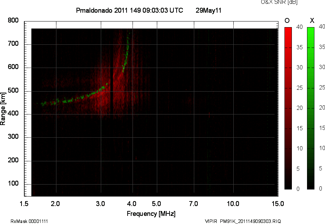The height and width of the screenshot is (224, 325).
Task: Click the 'RxMask 00001111' footer text
Action: tap(29, 221)
